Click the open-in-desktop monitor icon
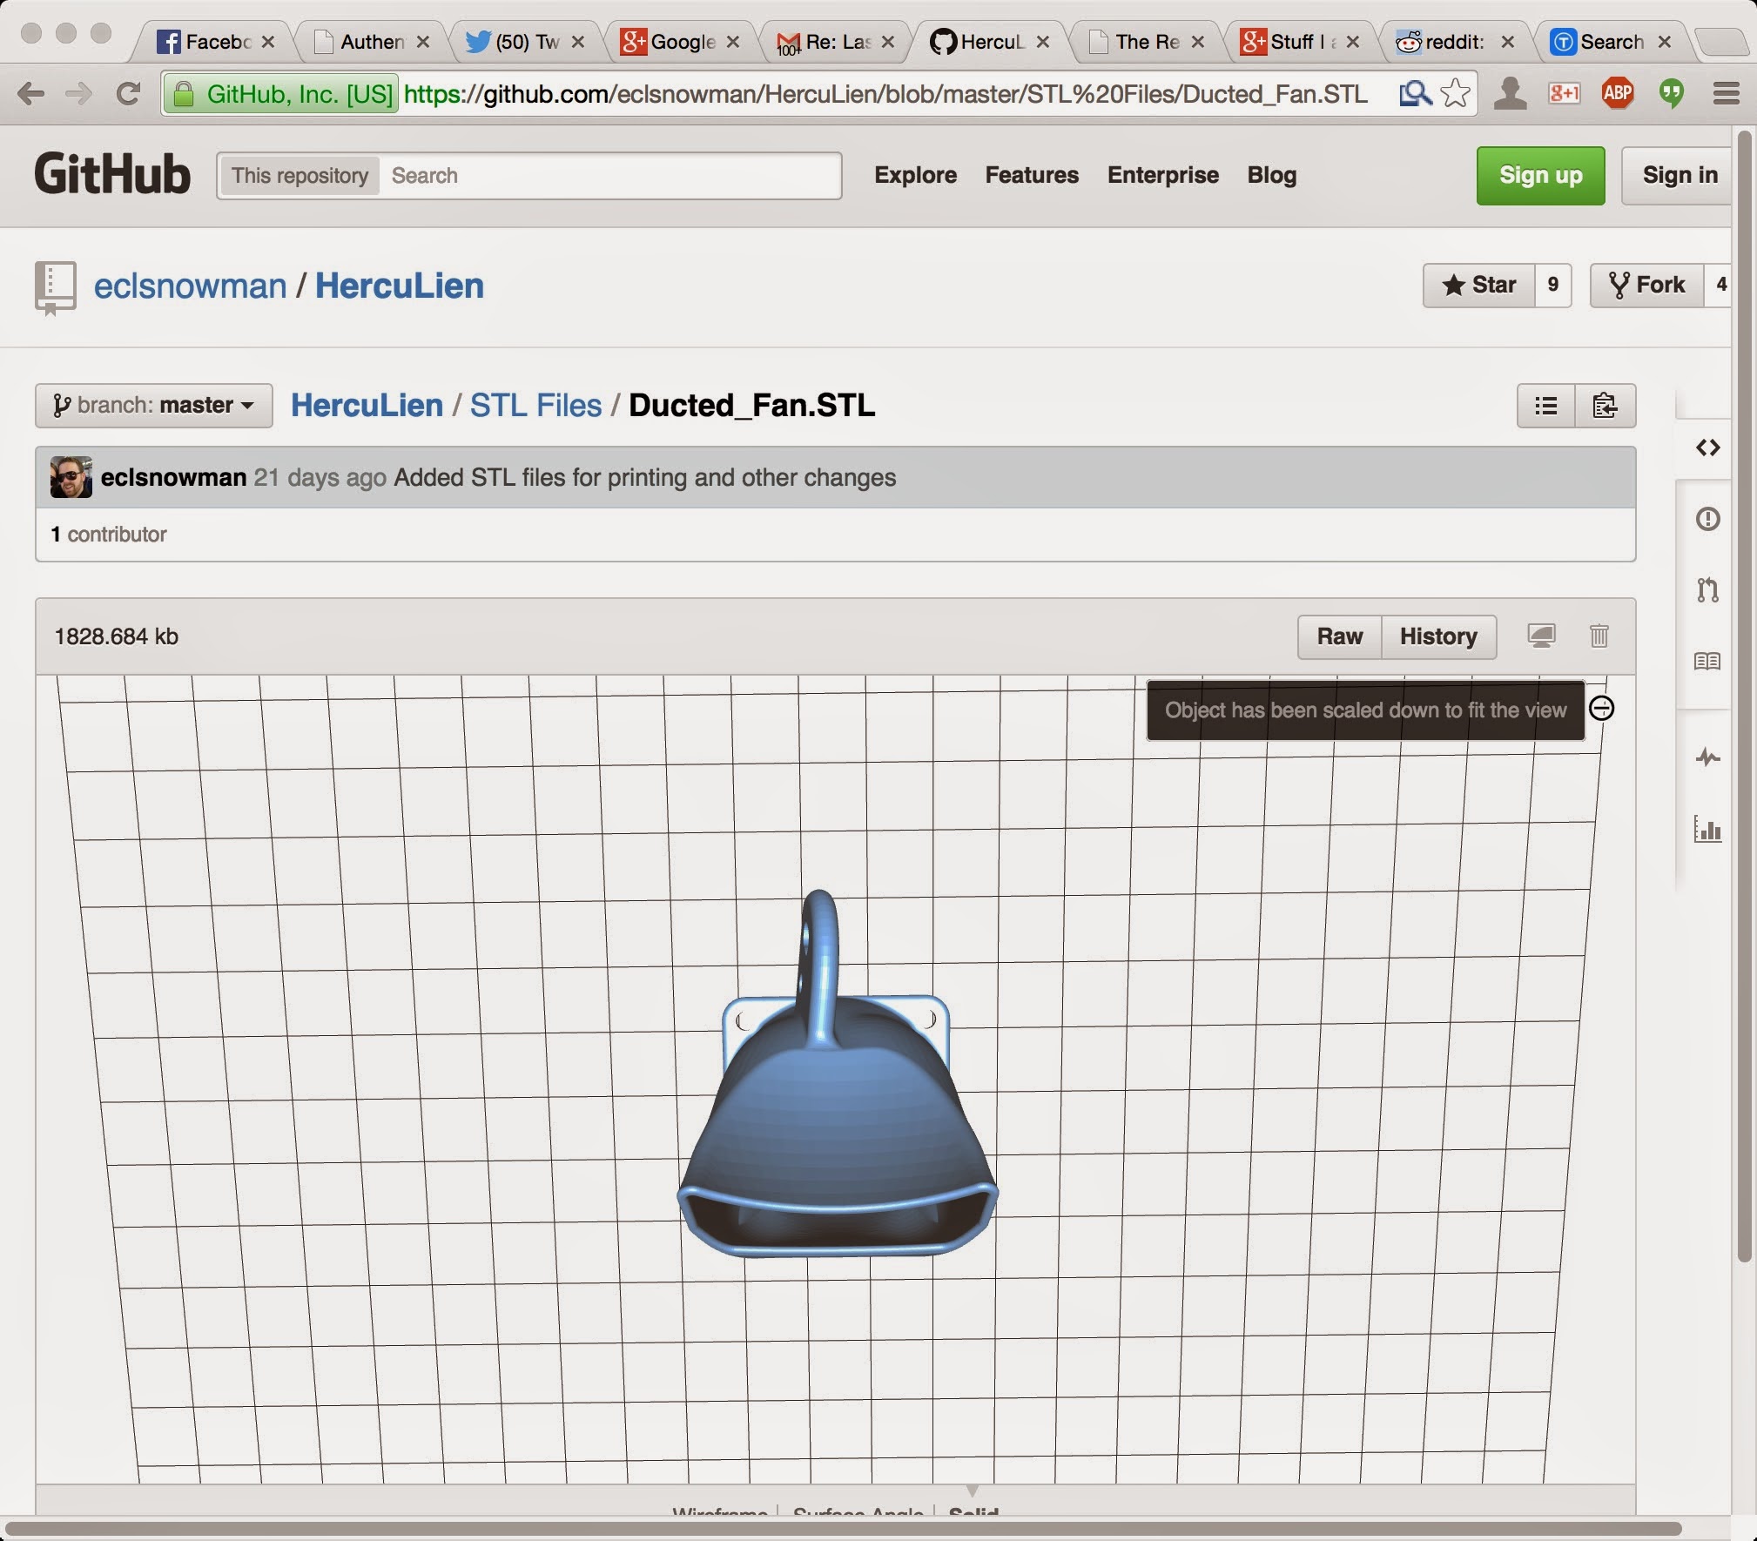Screen dimensions: 1757x1541 pos(1541,636)
